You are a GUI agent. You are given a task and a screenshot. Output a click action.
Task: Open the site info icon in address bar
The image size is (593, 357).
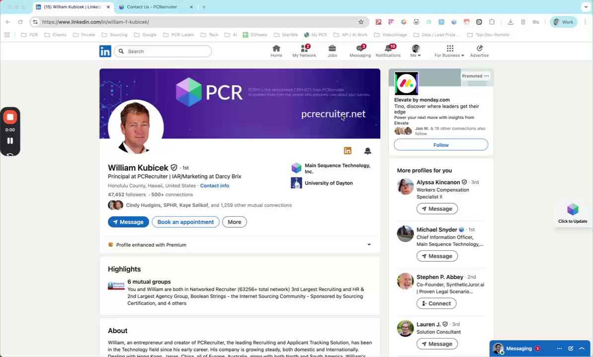(x=35, y=22)
